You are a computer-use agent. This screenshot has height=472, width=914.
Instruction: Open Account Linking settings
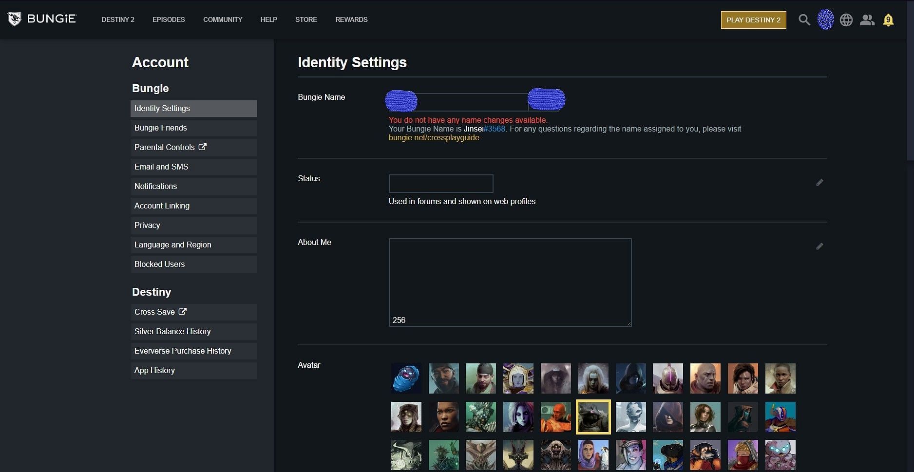(194, 206)
